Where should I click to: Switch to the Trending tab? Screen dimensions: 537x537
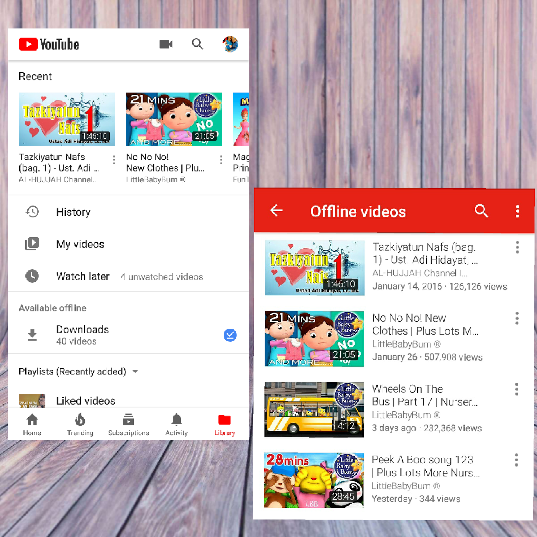[x=80, y=425]
